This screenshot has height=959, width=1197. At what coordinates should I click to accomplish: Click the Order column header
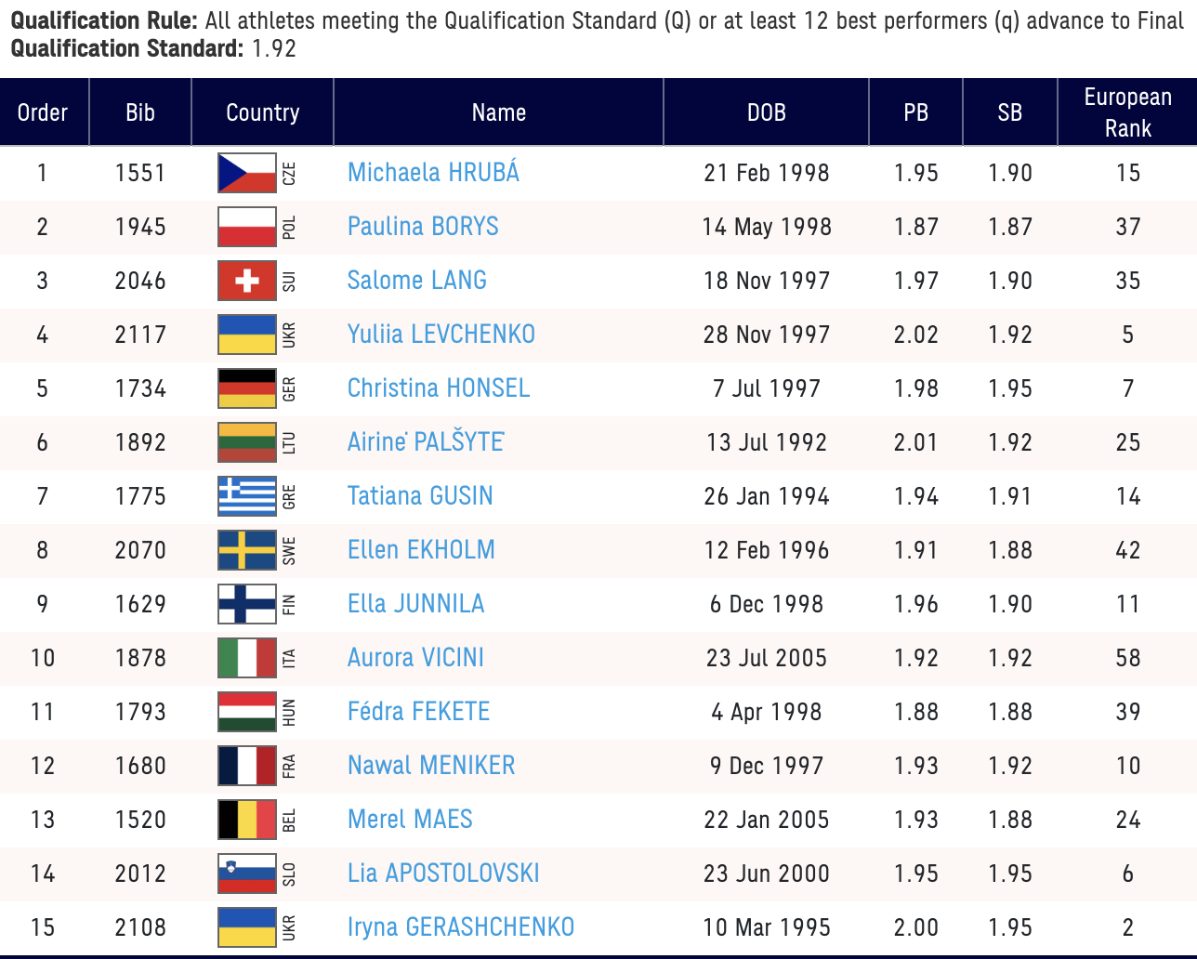[43, 112]
